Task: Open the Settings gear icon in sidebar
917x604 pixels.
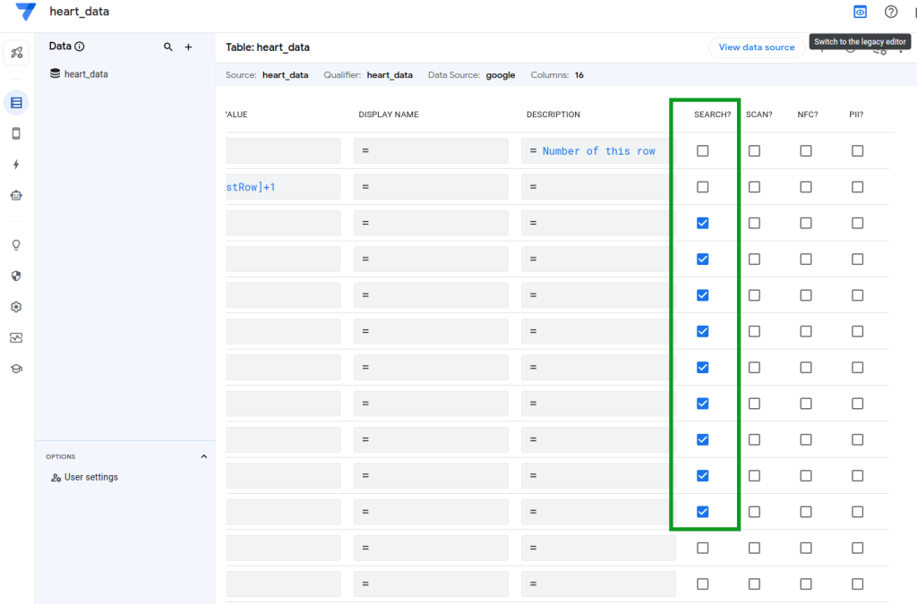Action: click(x=16, y=307)
